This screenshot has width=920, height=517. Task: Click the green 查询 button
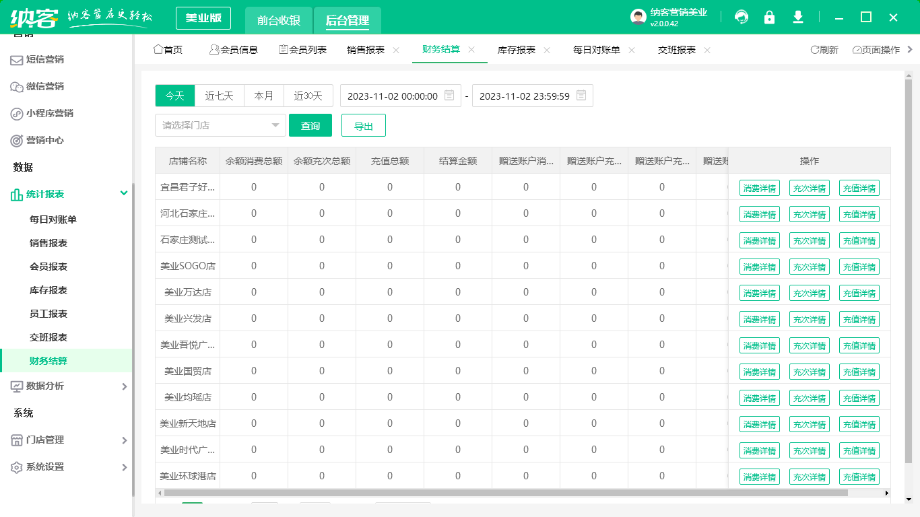tap(310, 125)
